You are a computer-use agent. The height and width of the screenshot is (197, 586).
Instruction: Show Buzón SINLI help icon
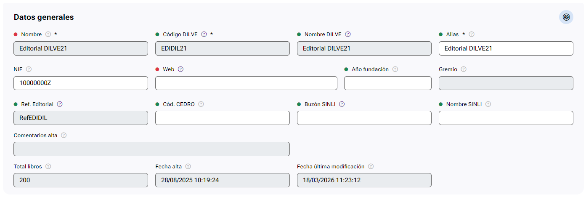coord(342,104)
